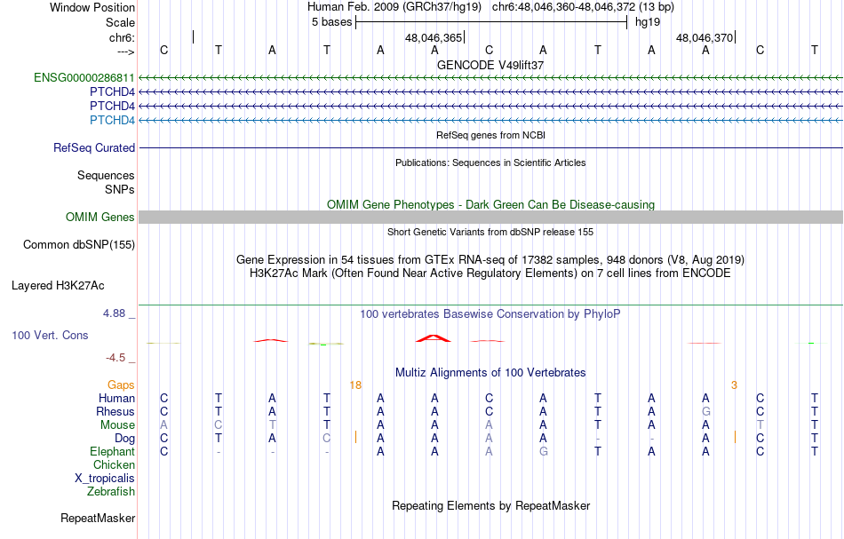Click the orange gap count 18
Screen dimensions: 844x539
tap(355, 385)
